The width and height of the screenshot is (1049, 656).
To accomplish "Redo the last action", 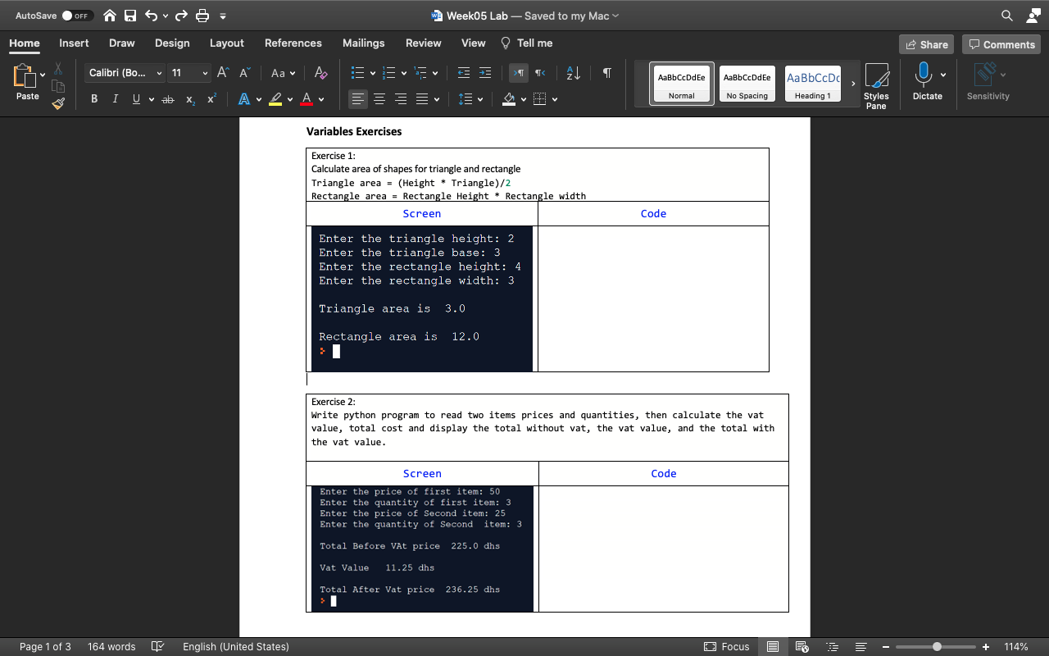I will (x=182, y=16).
